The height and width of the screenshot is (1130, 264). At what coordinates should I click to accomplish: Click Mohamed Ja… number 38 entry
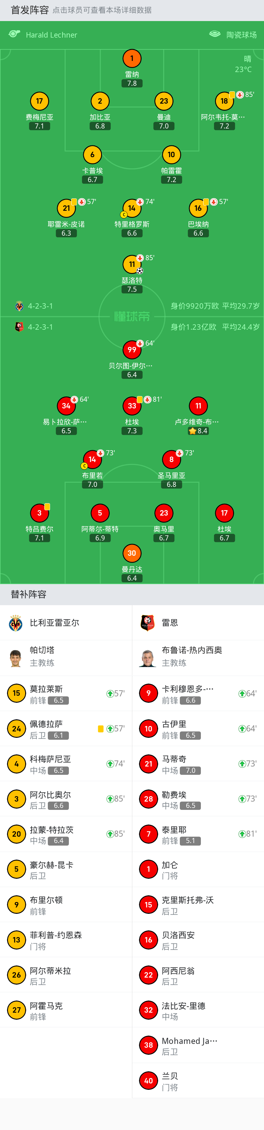198,1045
